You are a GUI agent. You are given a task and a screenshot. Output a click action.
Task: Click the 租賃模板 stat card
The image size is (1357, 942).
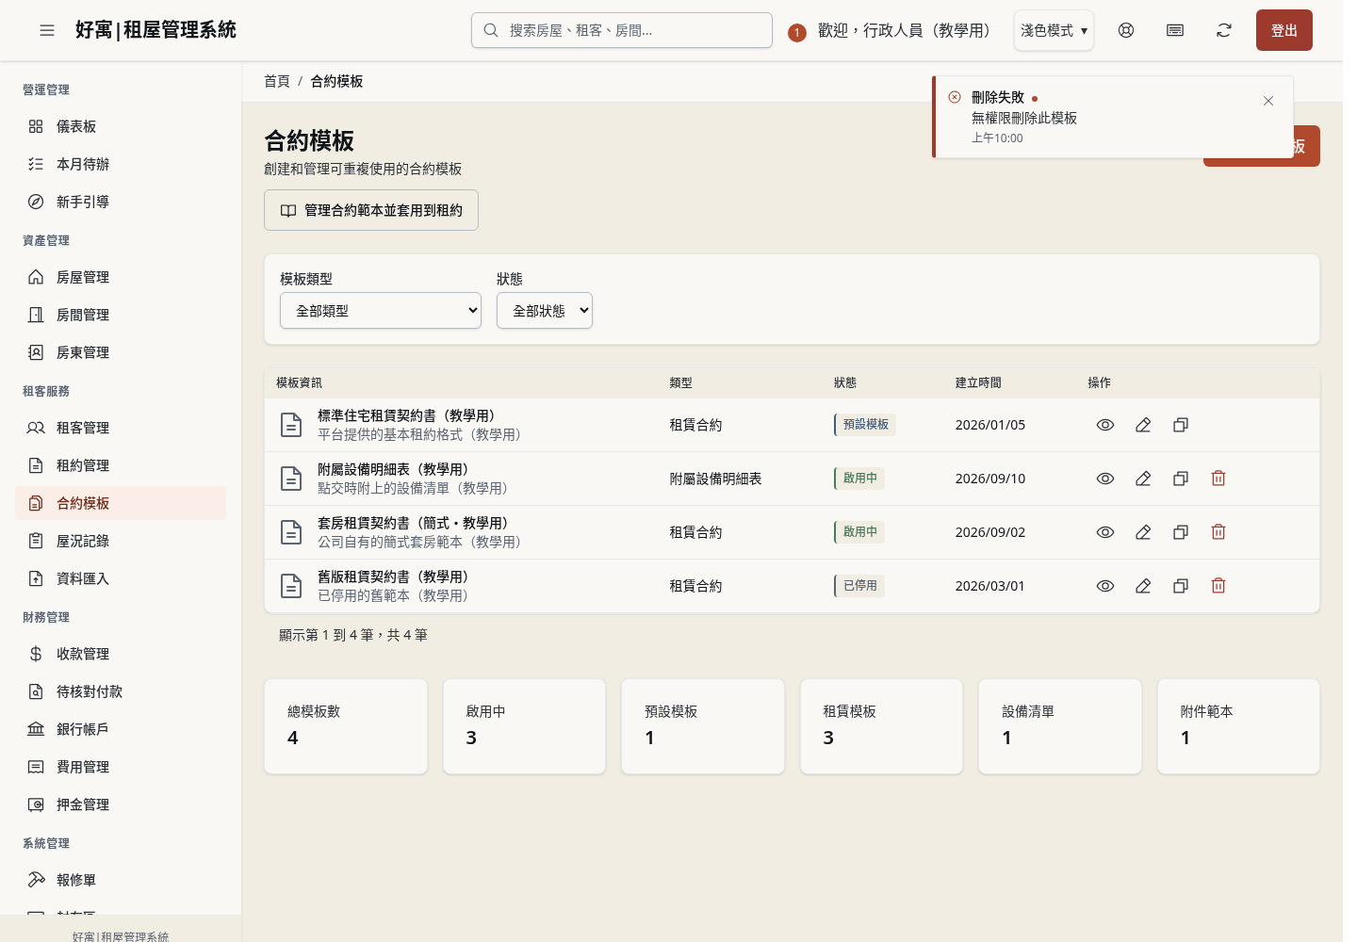(x=881, y=726)
